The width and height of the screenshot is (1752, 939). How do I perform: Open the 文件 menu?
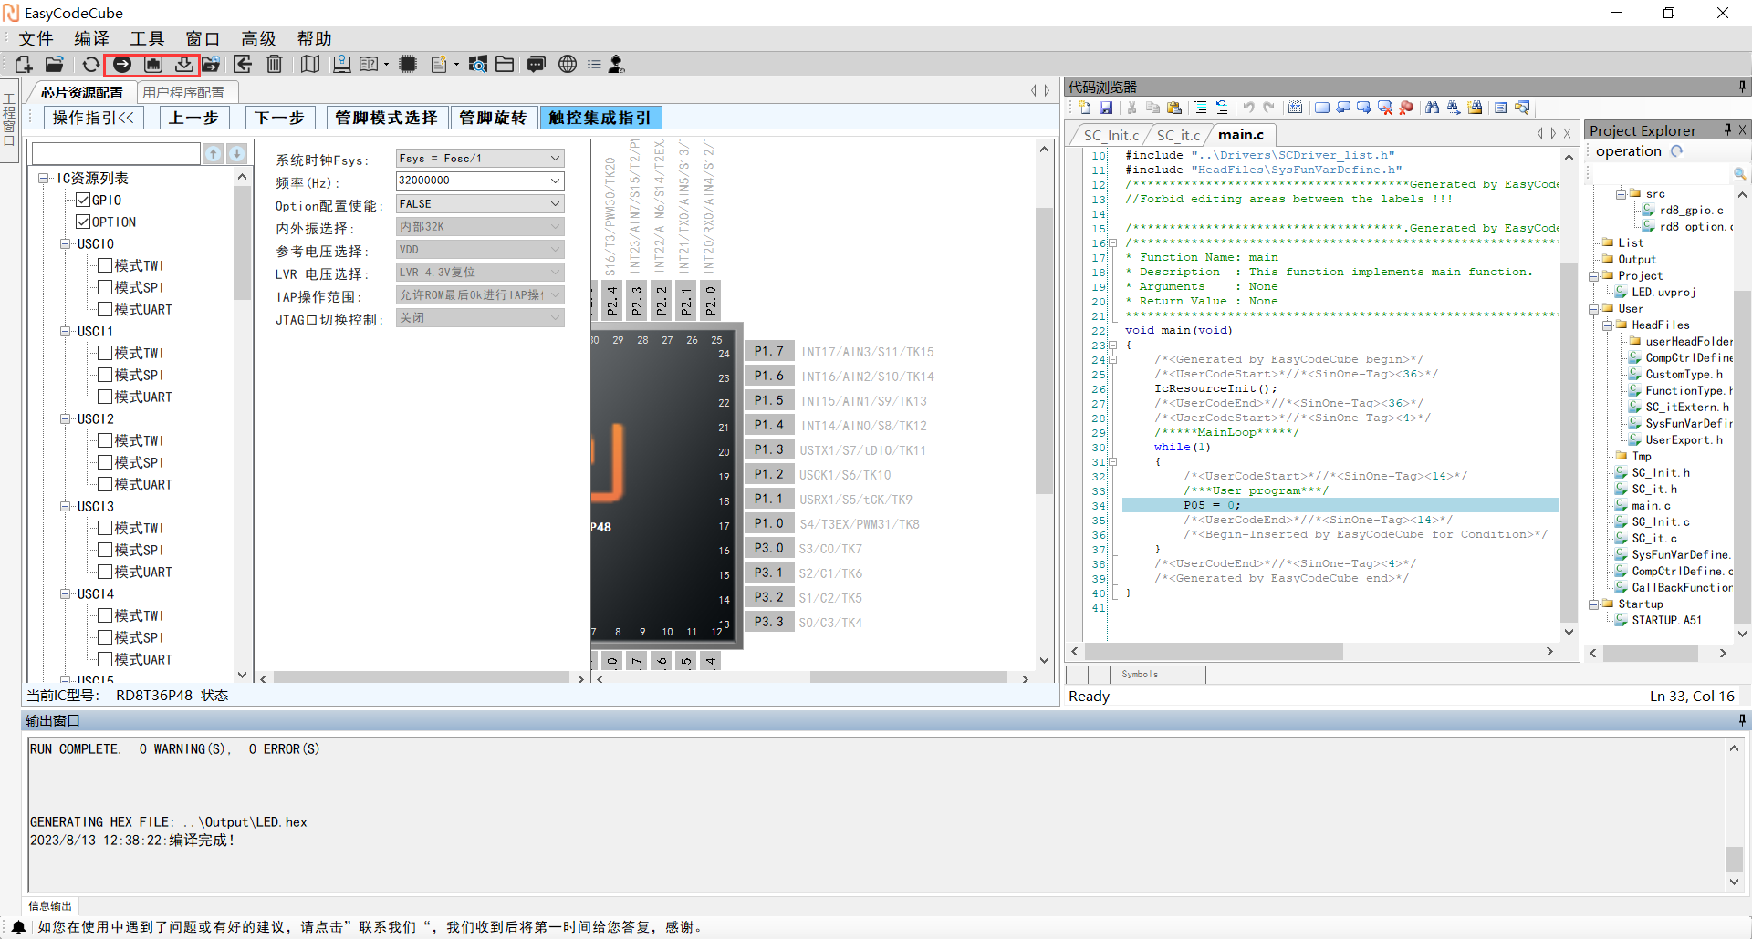click(x=36, y=38)
